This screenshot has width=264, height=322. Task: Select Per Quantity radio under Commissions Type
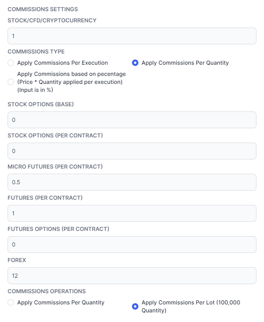point(135,63)
